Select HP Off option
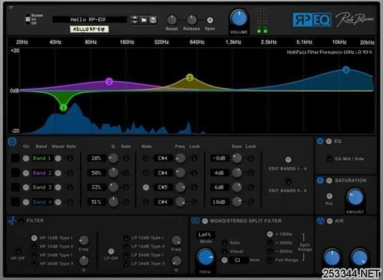Image resolution: width=383 pixels, height=280 pixels. (18, 251)
